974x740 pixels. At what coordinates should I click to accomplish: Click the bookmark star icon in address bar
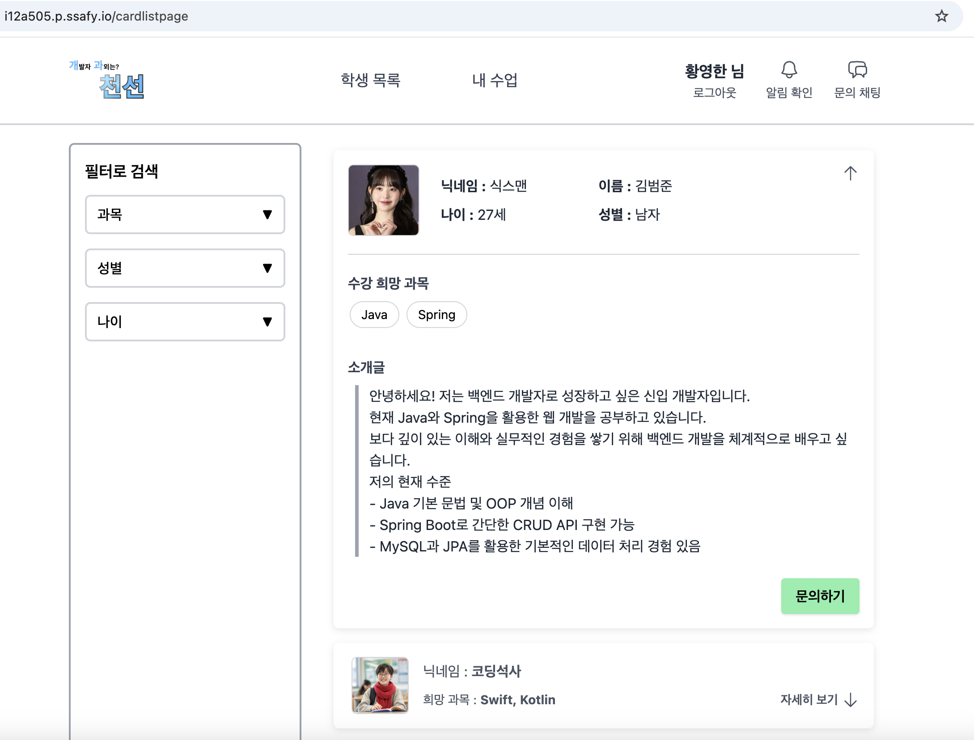(941, 16)
